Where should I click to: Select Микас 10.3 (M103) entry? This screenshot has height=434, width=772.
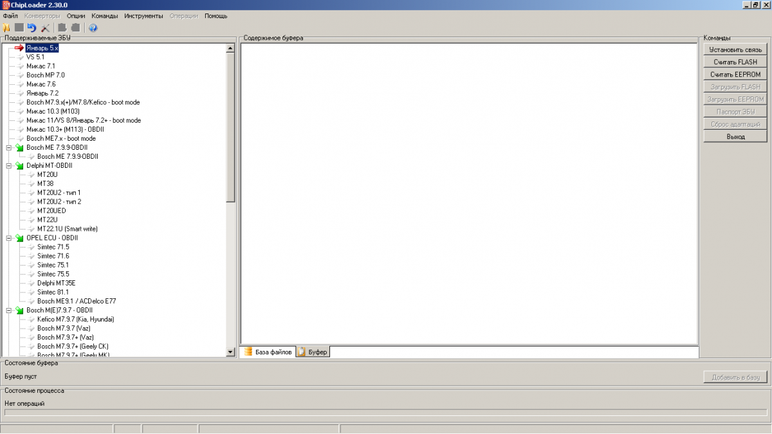(53, 111)
